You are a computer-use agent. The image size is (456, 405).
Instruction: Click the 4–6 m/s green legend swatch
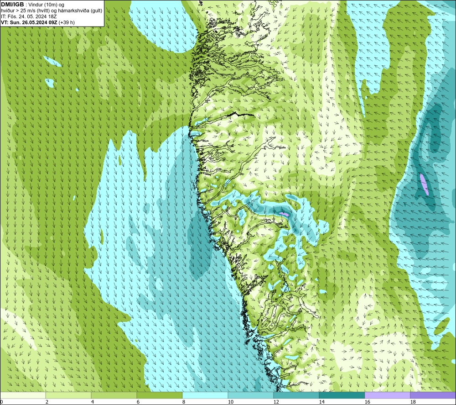click(x=114, y=395)
